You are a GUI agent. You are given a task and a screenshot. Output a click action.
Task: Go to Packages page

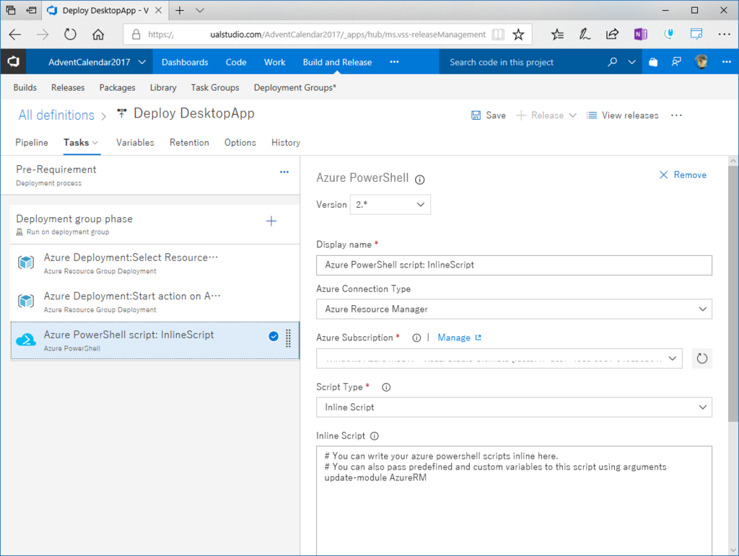coord(117,87)
